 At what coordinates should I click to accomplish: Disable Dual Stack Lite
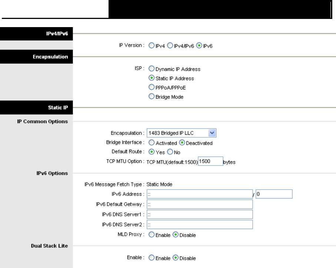[x=176, y=258]
